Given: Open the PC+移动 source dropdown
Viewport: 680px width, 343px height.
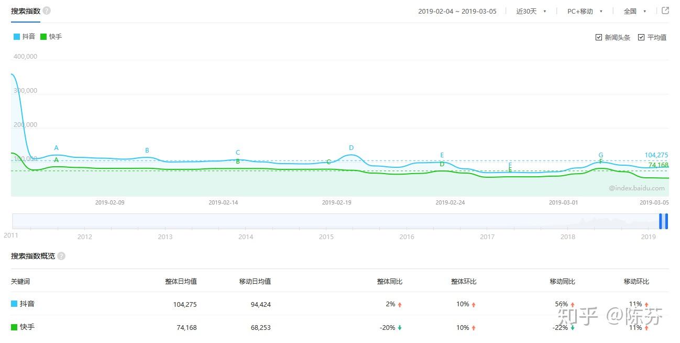Looking at the screenshot, I should [585, 11].
